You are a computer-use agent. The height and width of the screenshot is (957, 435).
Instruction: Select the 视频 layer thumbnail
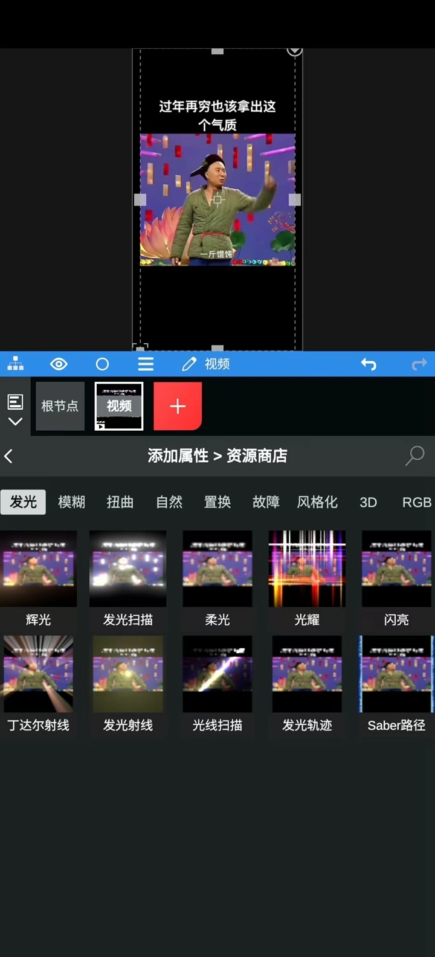(119, 406)
